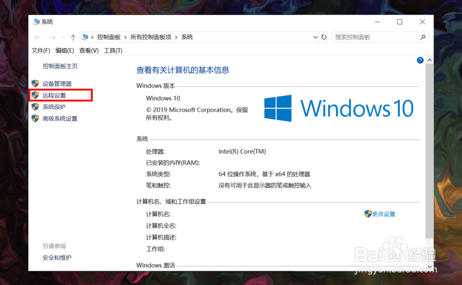Click the Intel(R) Core(TM) processor value
The width and height of the screenshot is (462, 285).
242,152
